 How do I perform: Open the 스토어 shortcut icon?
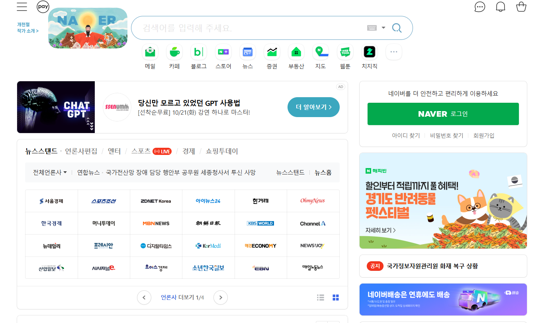[x=223, y=52]
